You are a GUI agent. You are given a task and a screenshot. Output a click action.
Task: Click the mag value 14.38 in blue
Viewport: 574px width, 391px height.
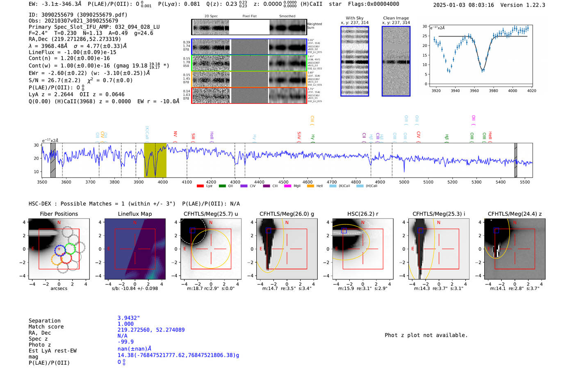point(178,355)
